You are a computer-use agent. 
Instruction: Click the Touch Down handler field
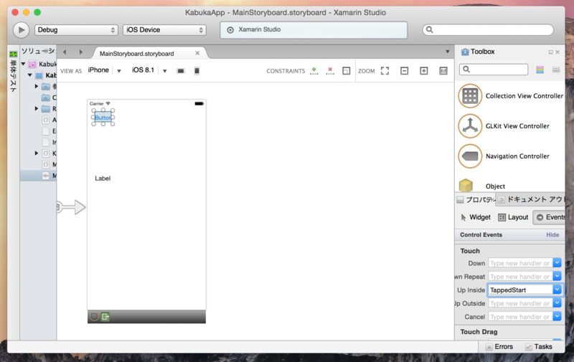[x=520, y=263]
